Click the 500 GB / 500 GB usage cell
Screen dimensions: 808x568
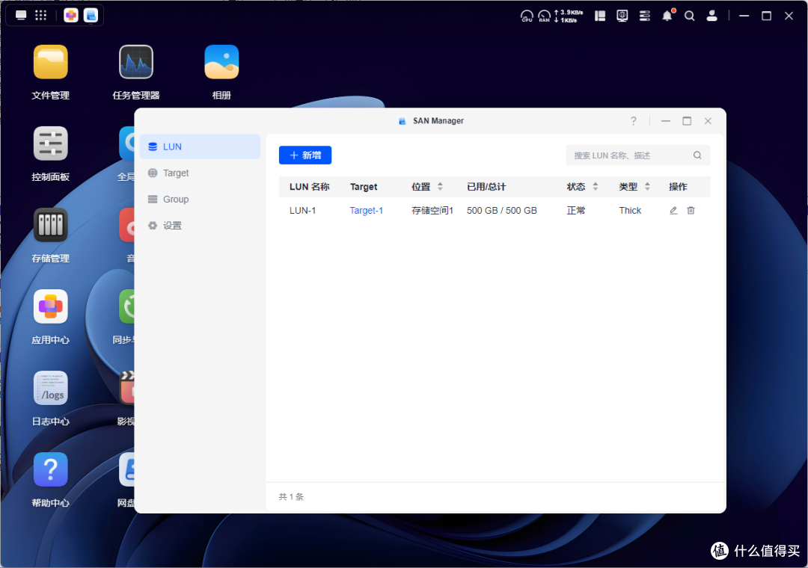(502, 211)
